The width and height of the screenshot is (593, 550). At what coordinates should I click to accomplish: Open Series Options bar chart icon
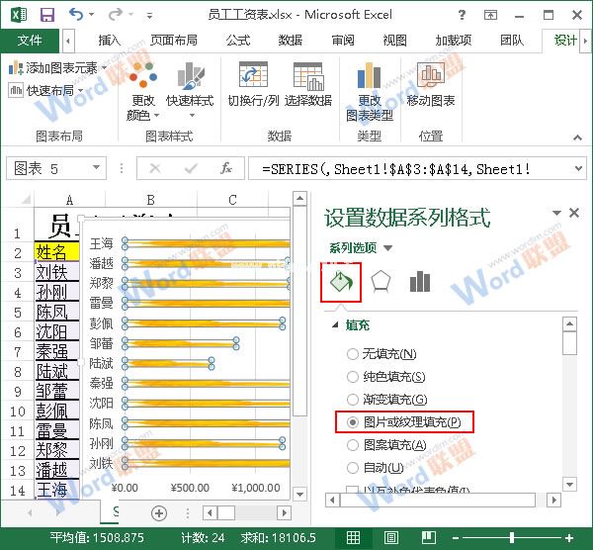point(420,282)
